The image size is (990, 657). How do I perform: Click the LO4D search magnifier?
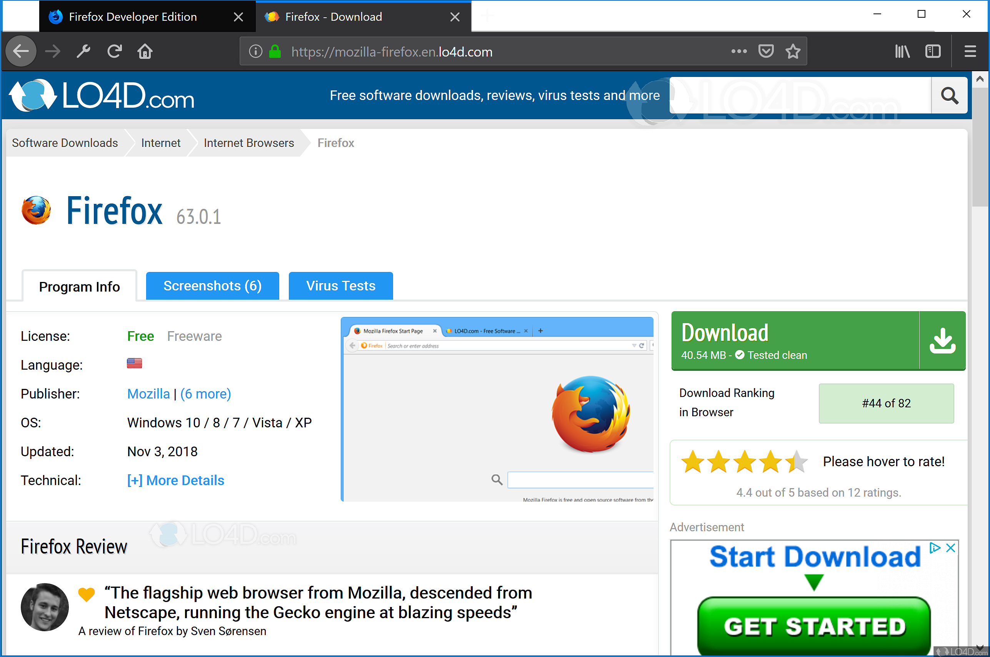tap(949, 95)
